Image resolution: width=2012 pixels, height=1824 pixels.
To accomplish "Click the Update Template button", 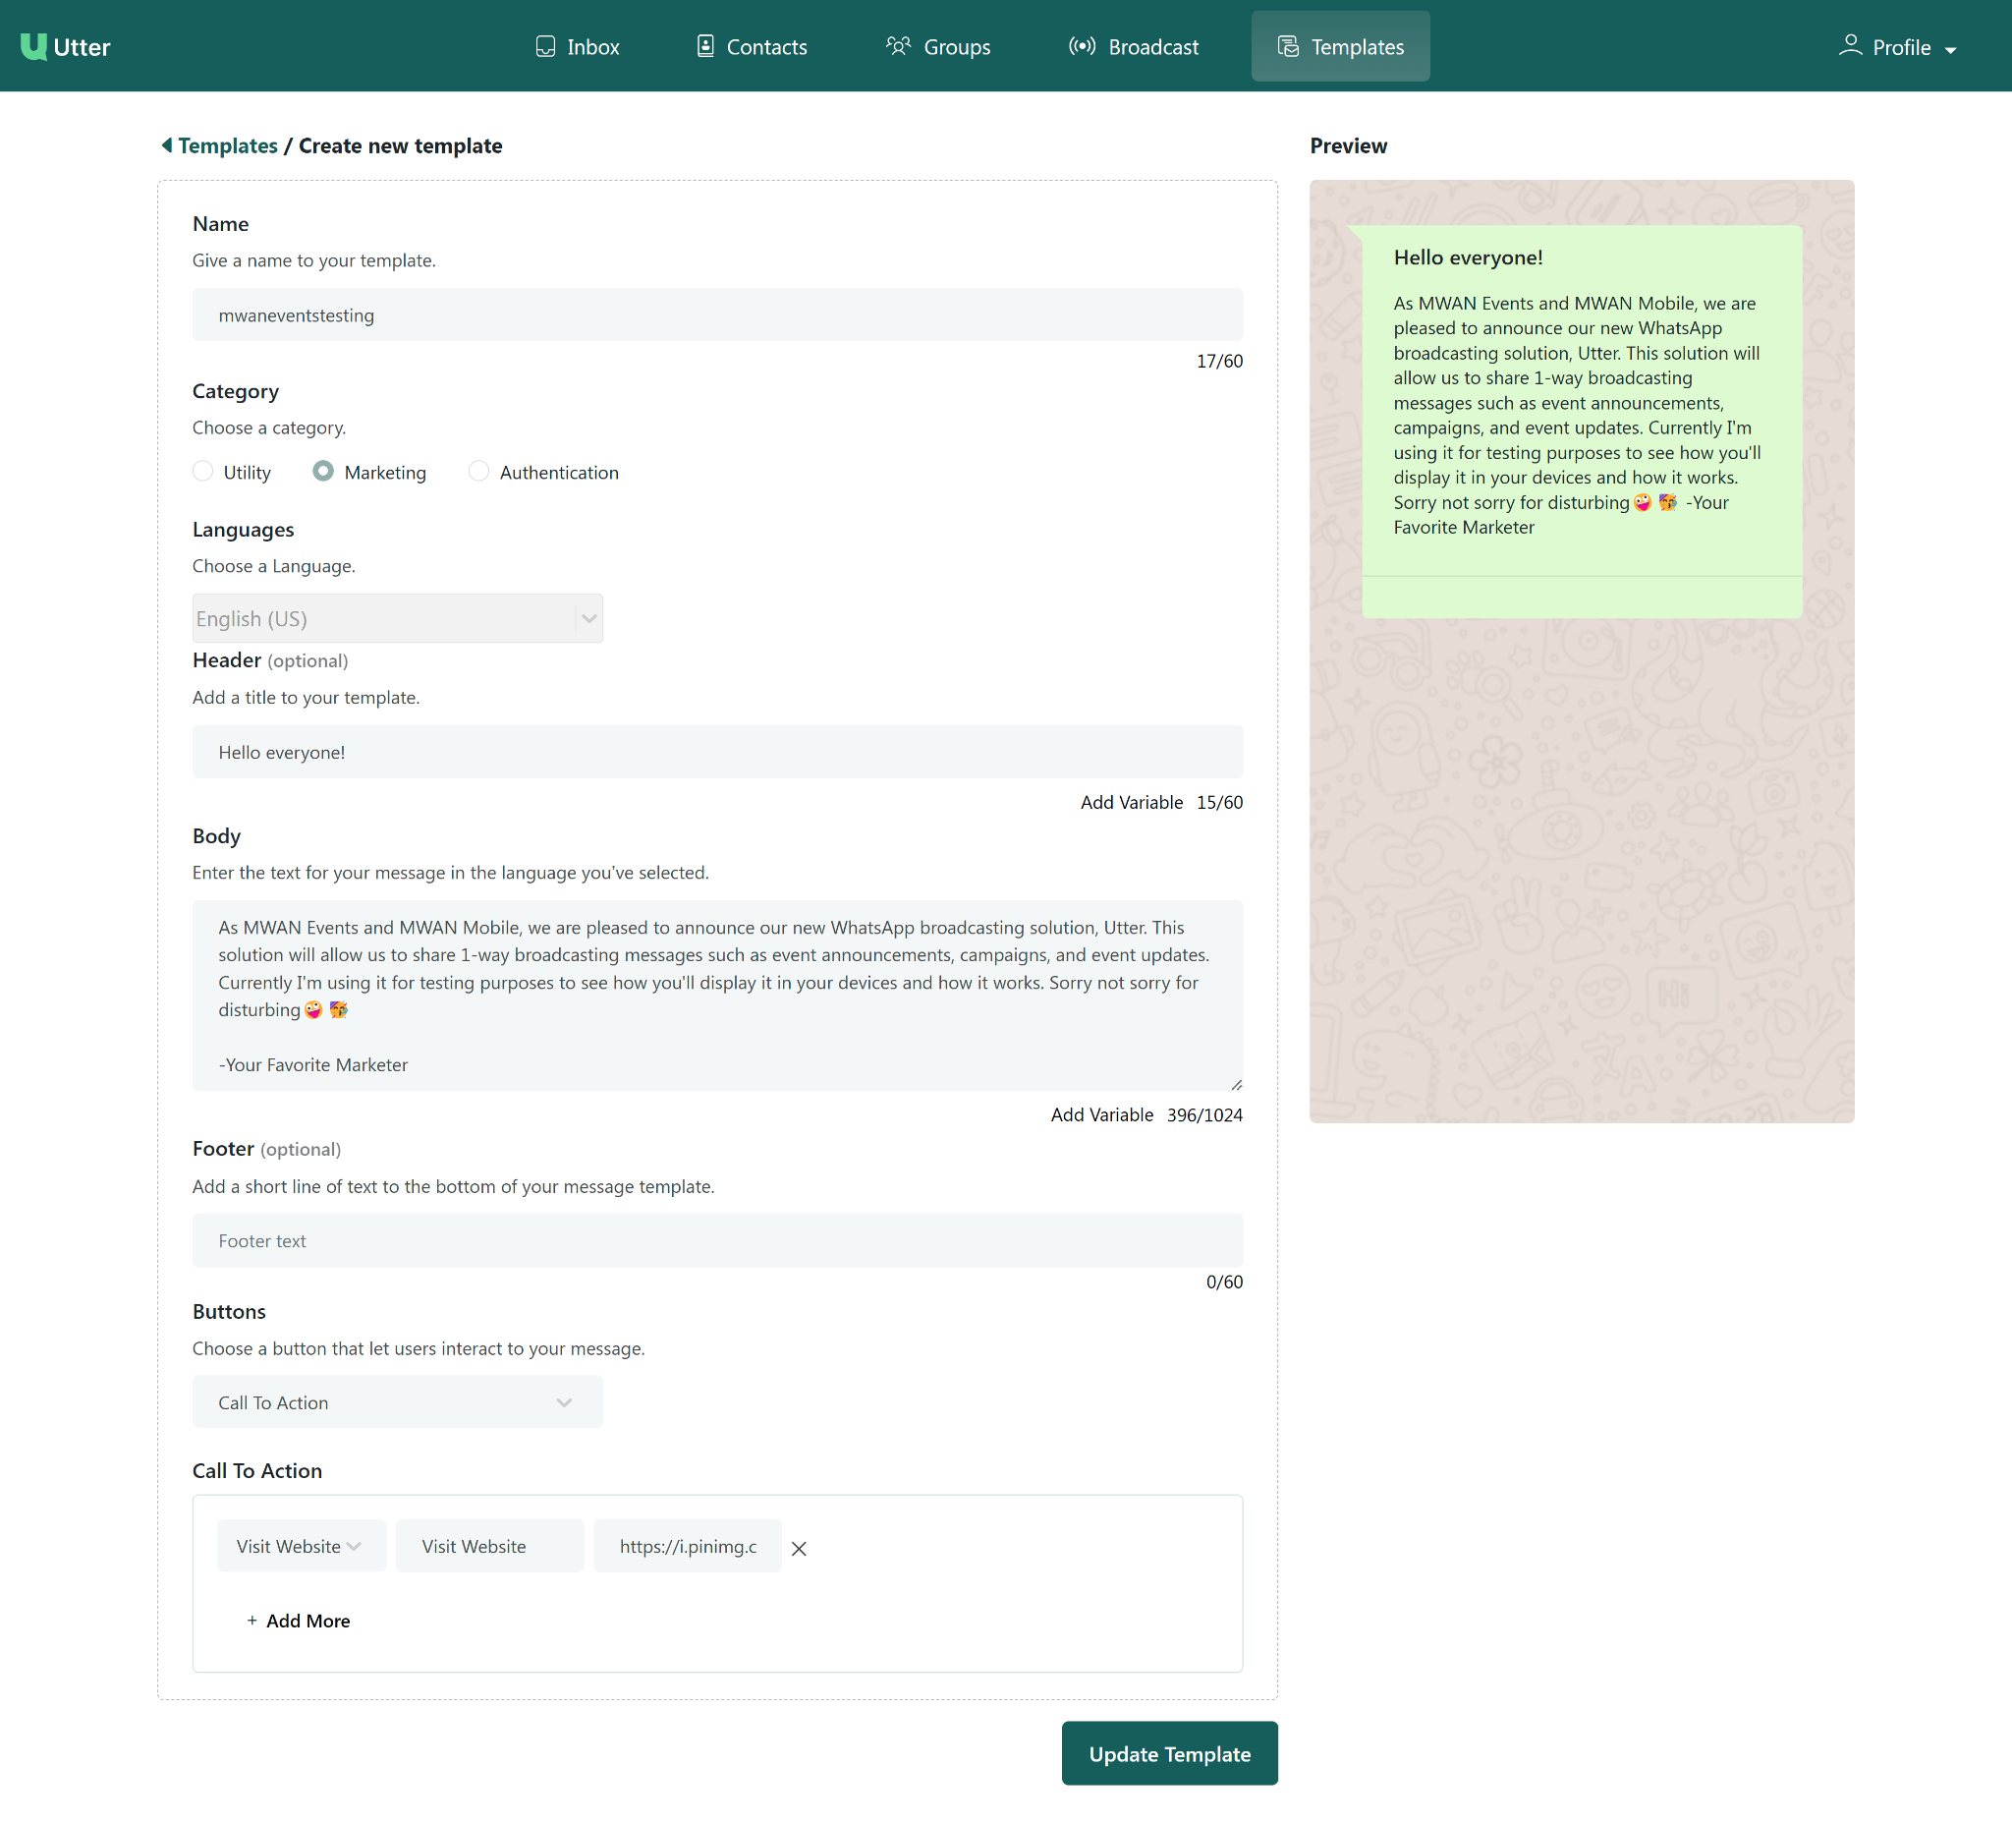I will click(x=1170, y=1753).
